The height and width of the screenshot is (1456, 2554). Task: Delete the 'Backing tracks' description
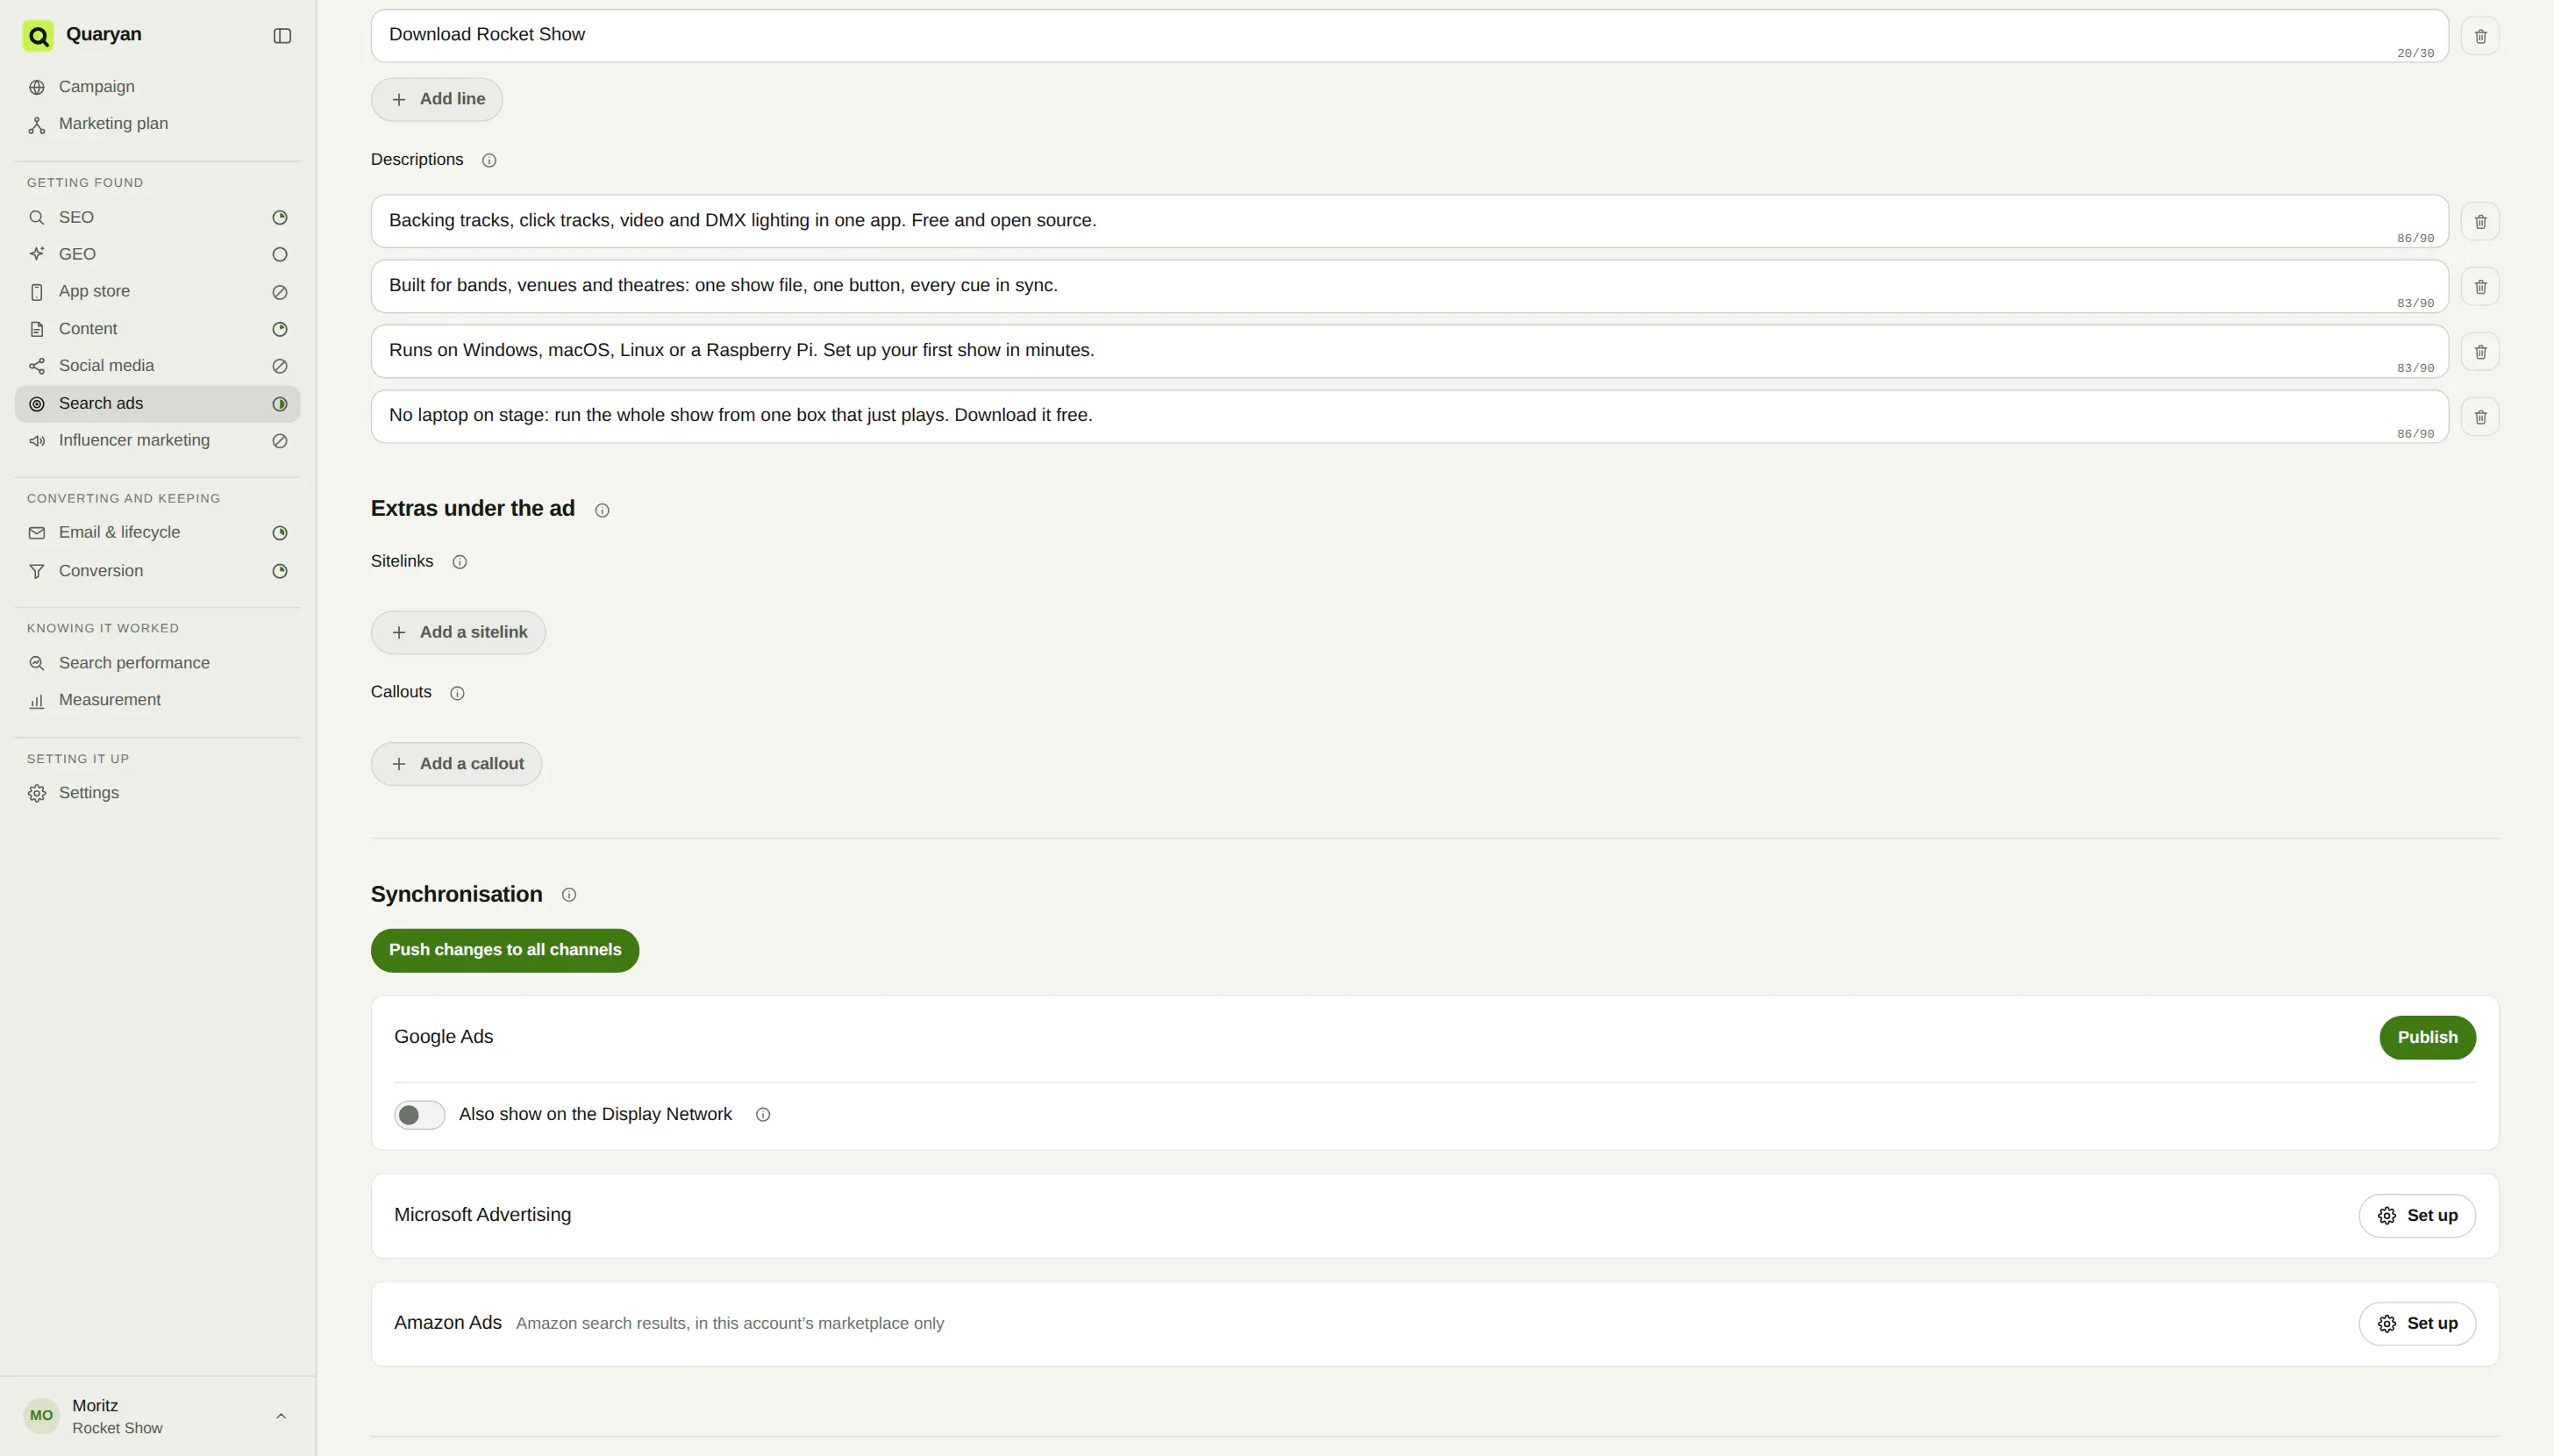click(2480, 222)
